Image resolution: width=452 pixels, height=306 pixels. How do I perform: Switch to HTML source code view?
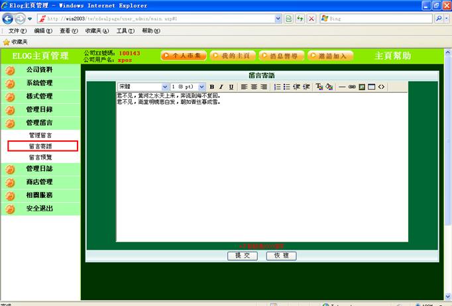381,87
